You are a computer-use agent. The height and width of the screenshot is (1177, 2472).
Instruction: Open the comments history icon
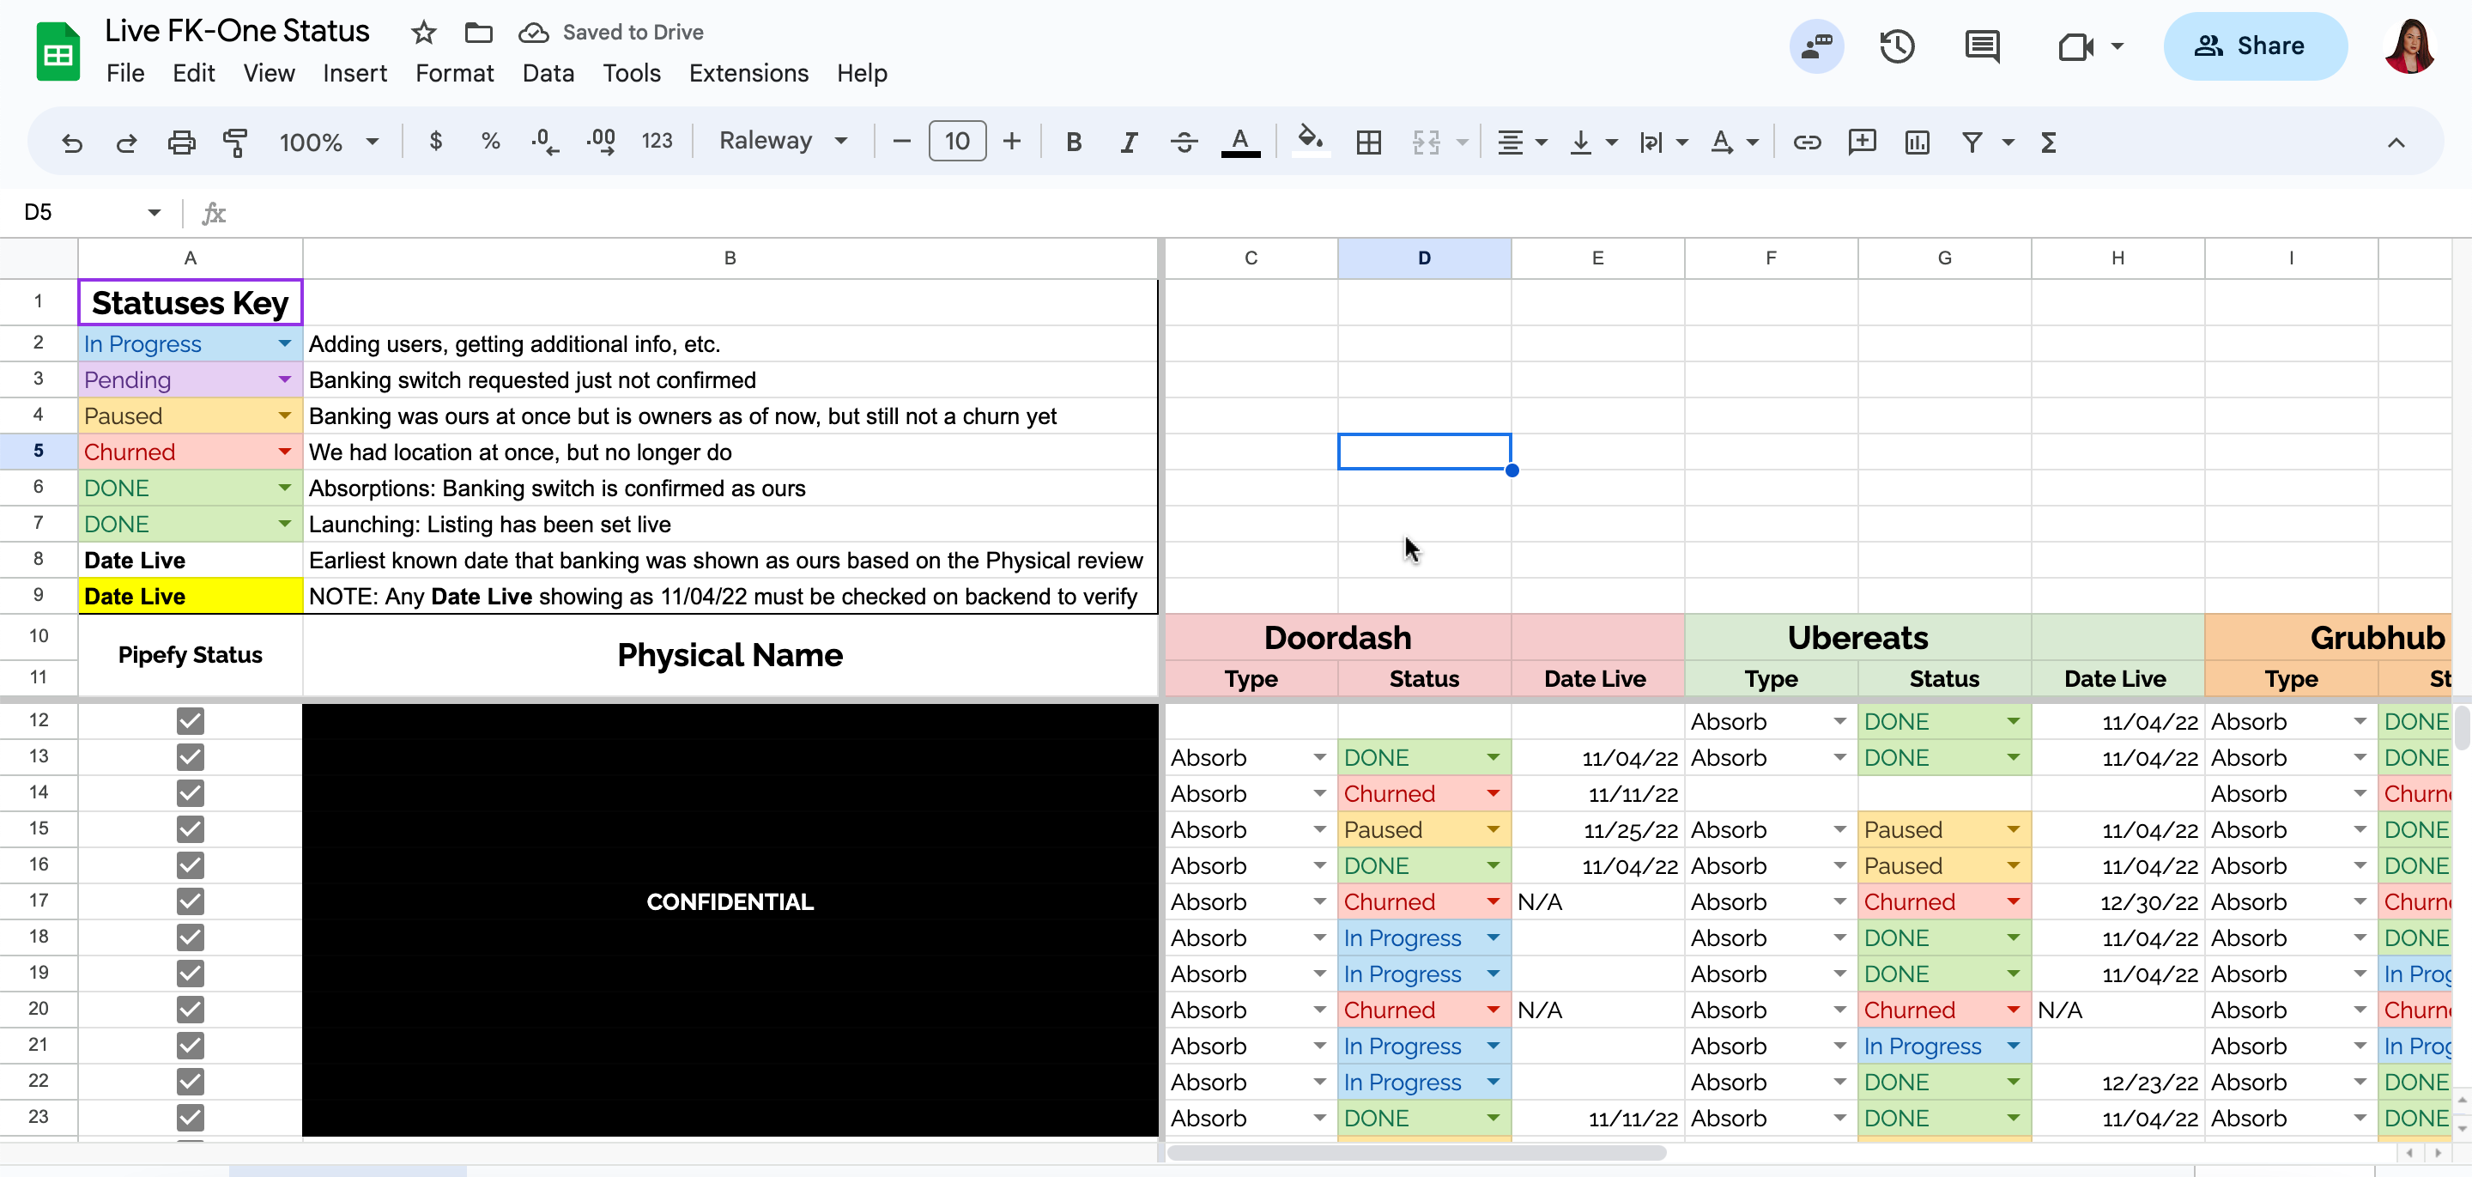point(1982,46)
